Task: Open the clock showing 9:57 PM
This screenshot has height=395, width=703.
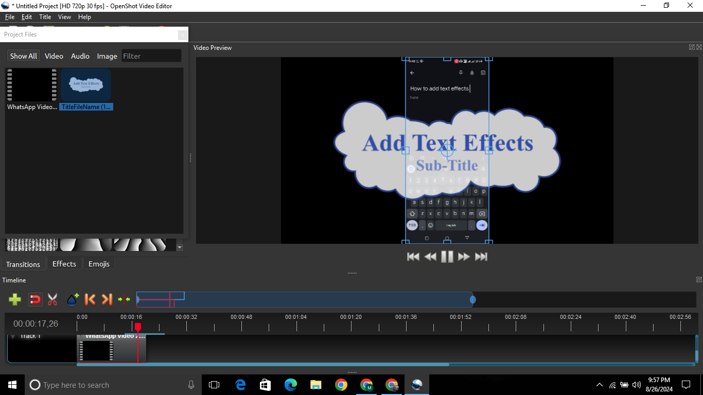Action: coord(659,385)
